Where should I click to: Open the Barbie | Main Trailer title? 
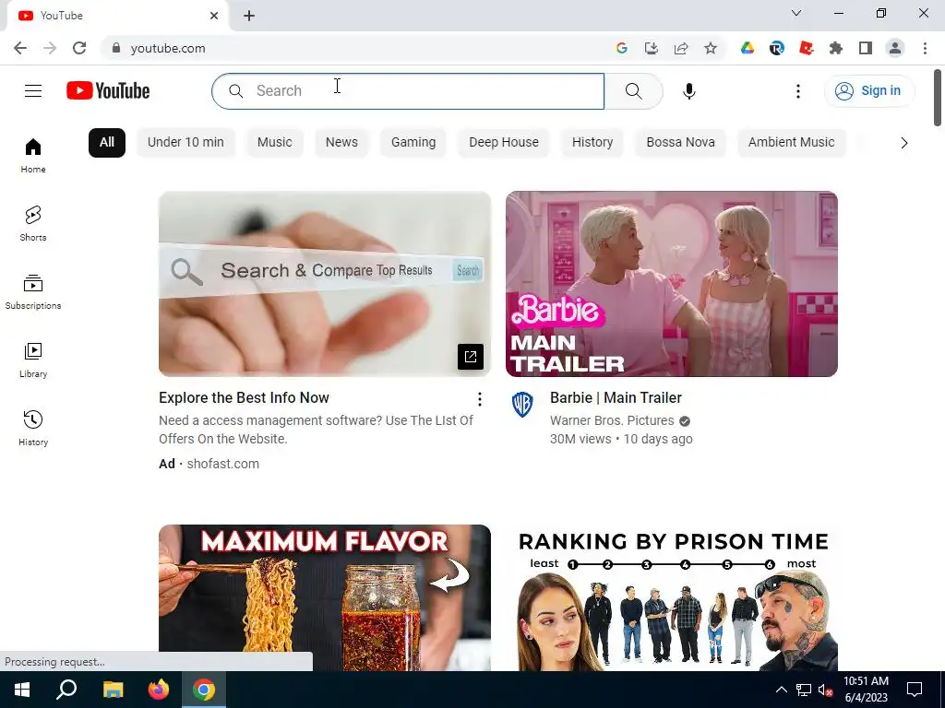(x=616, y=398)
